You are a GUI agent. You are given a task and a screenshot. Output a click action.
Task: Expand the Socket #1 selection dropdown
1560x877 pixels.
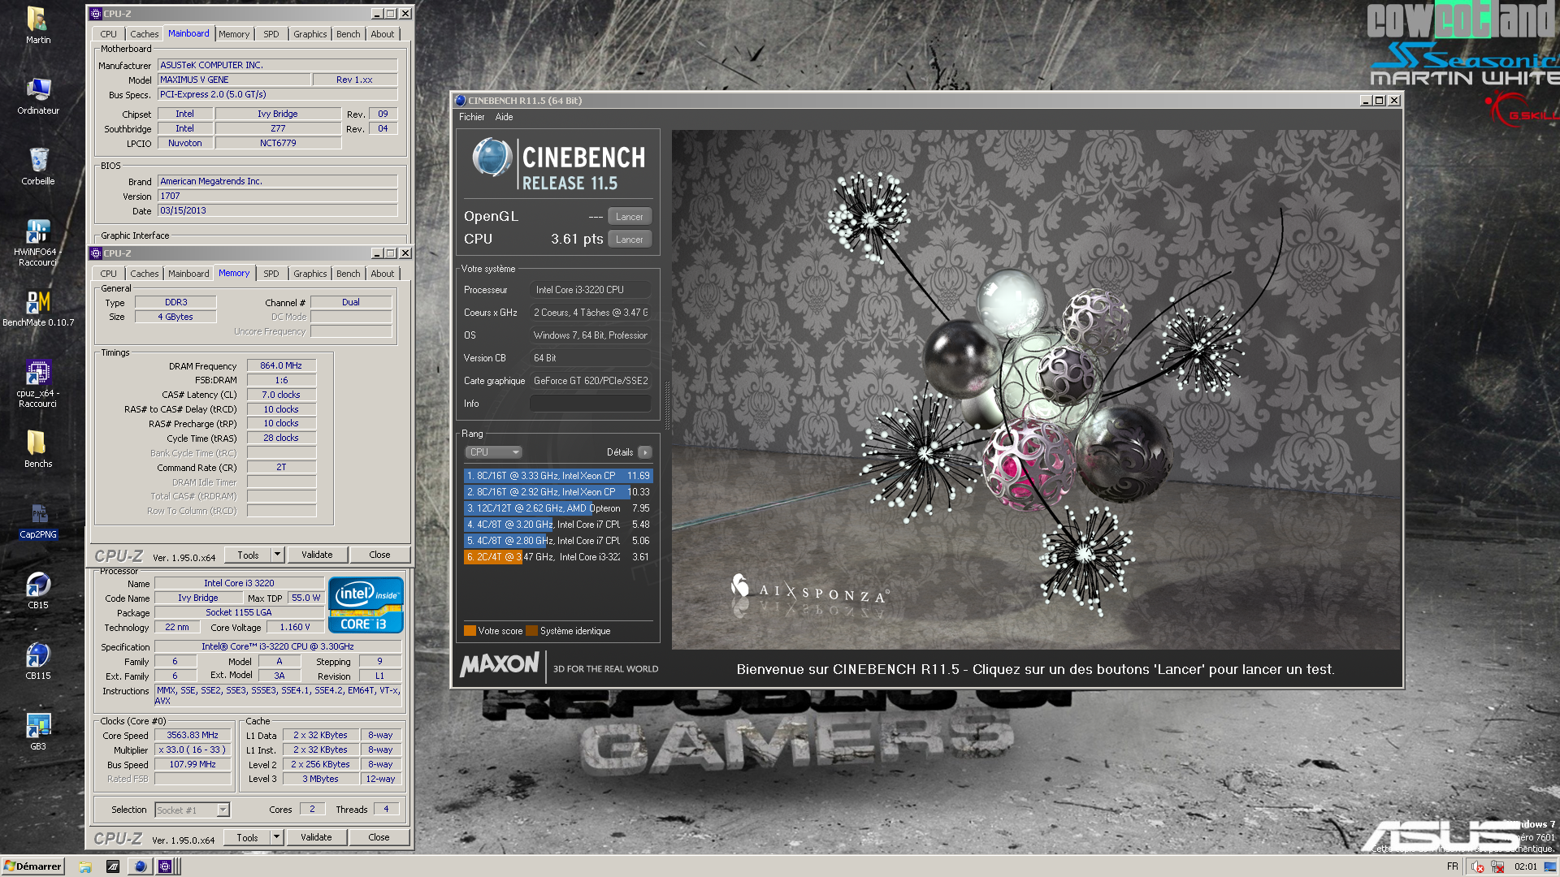pyautogui.click(x=223, y=810)
